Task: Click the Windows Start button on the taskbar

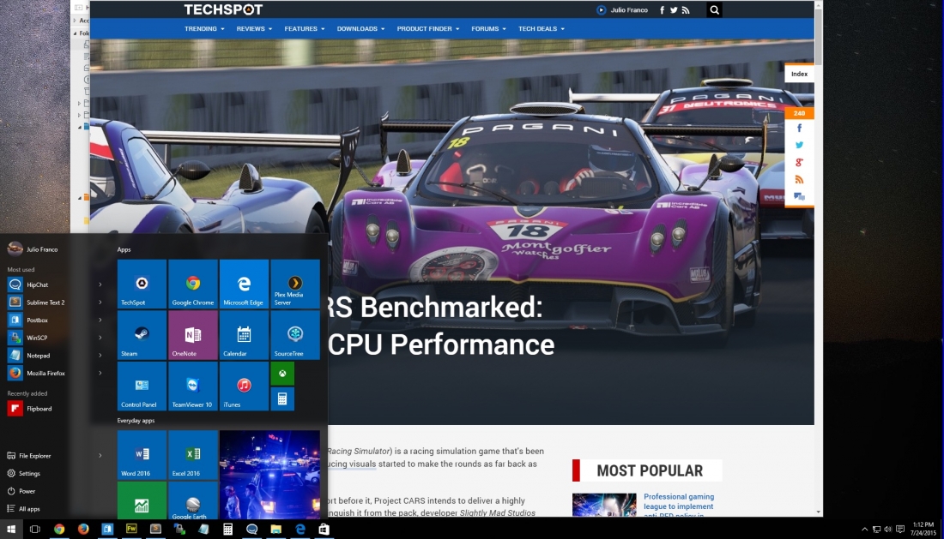Action: pyautogui.click(x=11, y=529)
